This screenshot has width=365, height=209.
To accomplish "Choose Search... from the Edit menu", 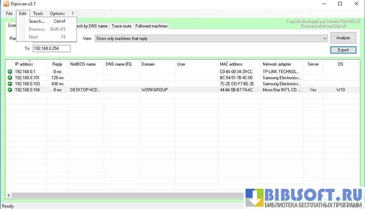I will [x=37, y=21].
